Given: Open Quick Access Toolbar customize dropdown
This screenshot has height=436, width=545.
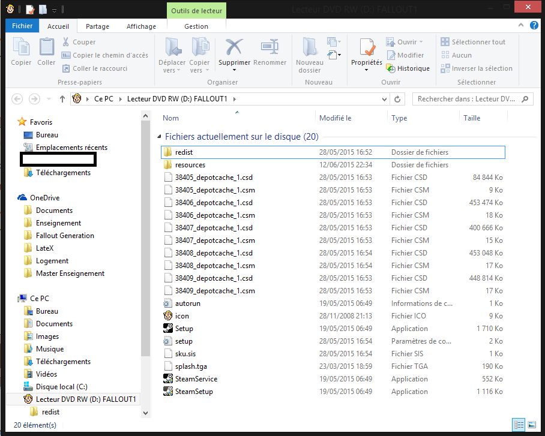Looking at the screenshot, I should 54,10.
